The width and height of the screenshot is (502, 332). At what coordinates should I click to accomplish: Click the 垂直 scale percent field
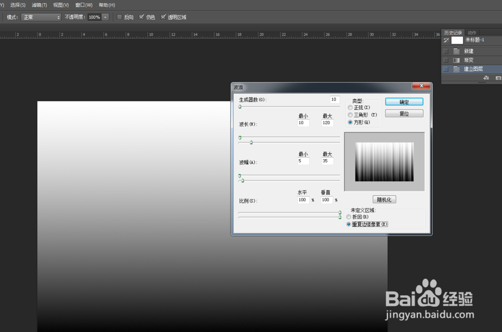click(327, 199)
